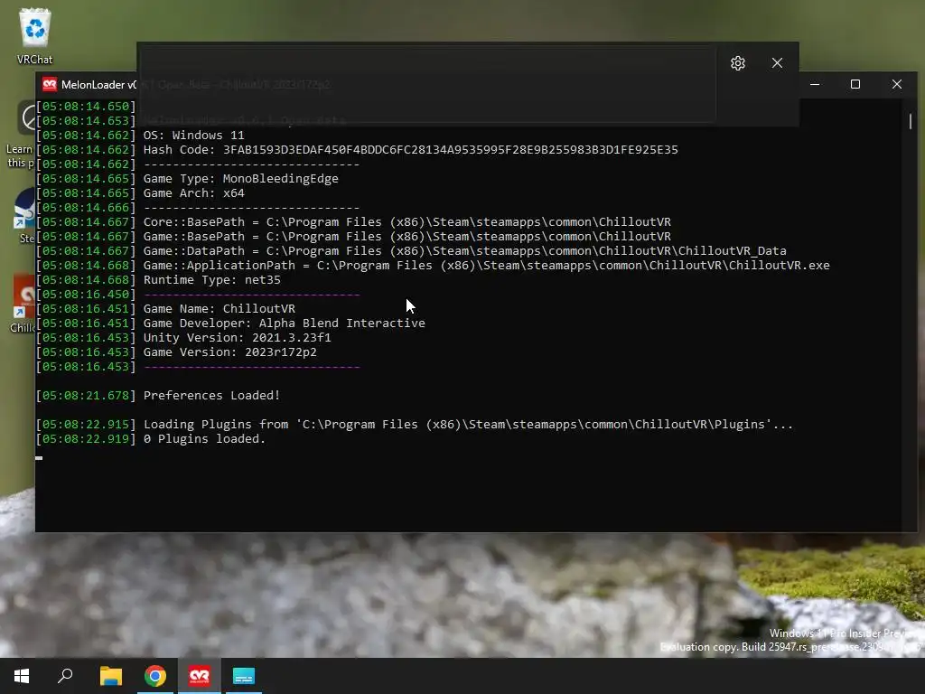This screenshot has width=925, height=694.
Task: Open the Recycle Bin desktop icon labeled VRChat
Action: [35, 35]
